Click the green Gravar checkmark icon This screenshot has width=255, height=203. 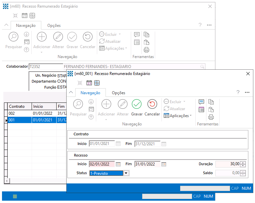point(136,104)
